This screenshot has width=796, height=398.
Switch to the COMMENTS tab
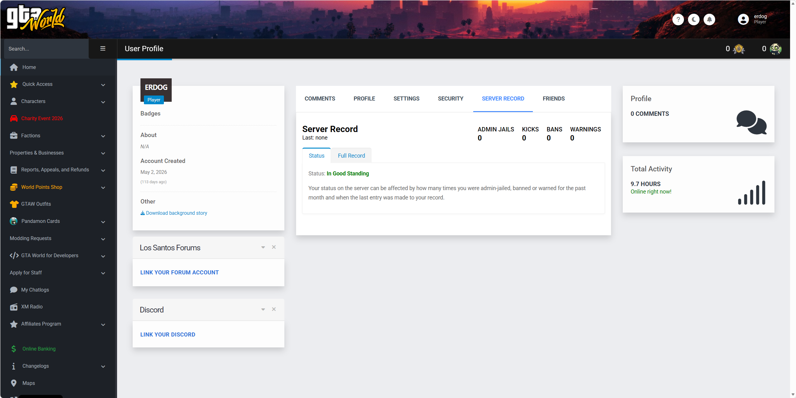(x=320, y=99)
